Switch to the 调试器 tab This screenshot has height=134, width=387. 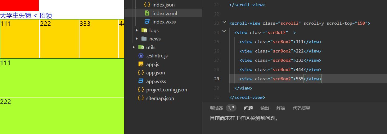[x=216, y=108]
